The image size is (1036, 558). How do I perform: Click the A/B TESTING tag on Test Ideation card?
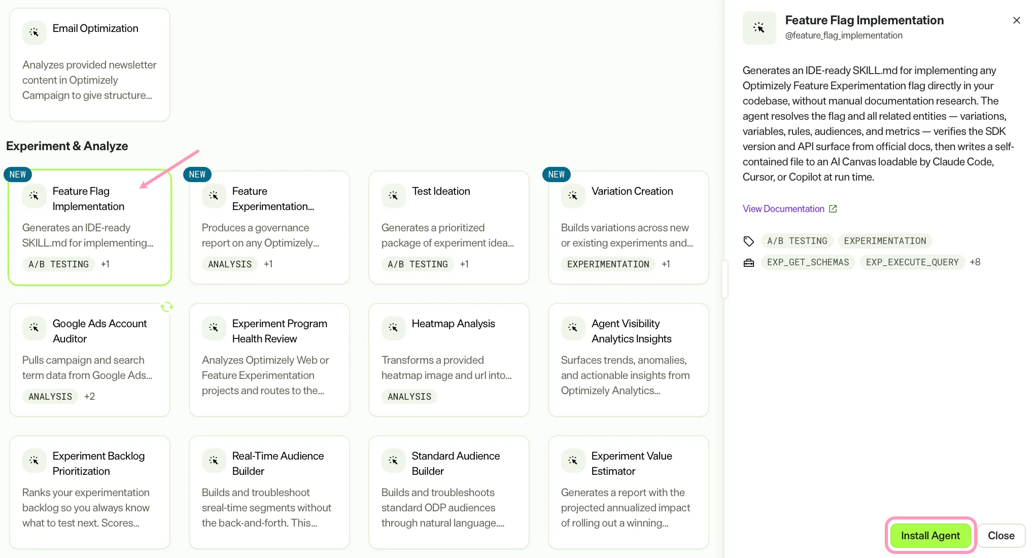coord(418,264)
